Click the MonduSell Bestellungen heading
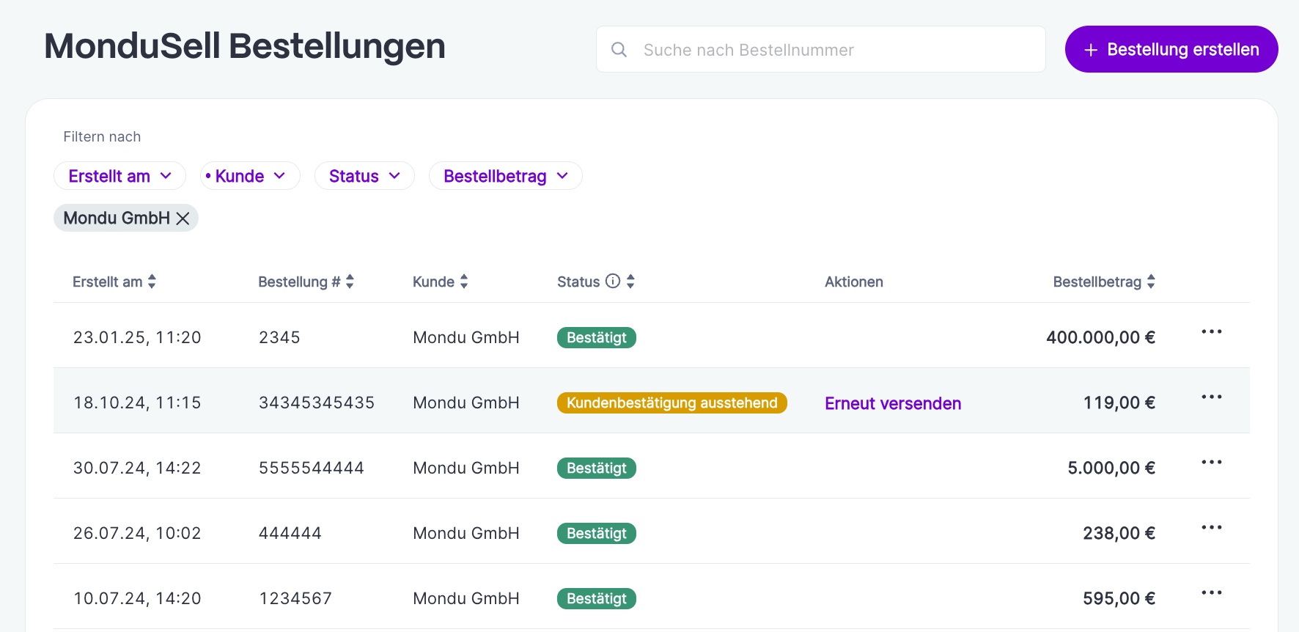Image resolution: width=1299 pixels, height=632 pixels. click(245, 46)
